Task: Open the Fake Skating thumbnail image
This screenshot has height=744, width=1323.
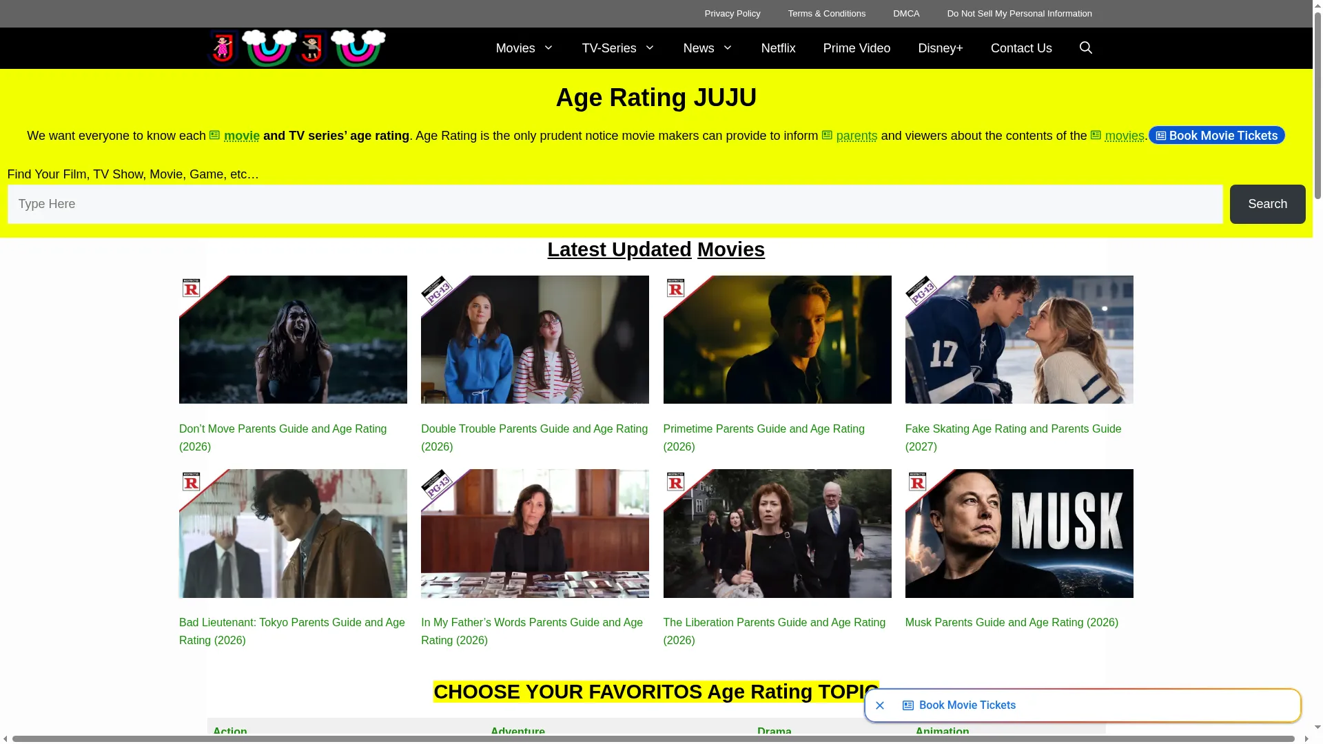Action: [1019, 340]
